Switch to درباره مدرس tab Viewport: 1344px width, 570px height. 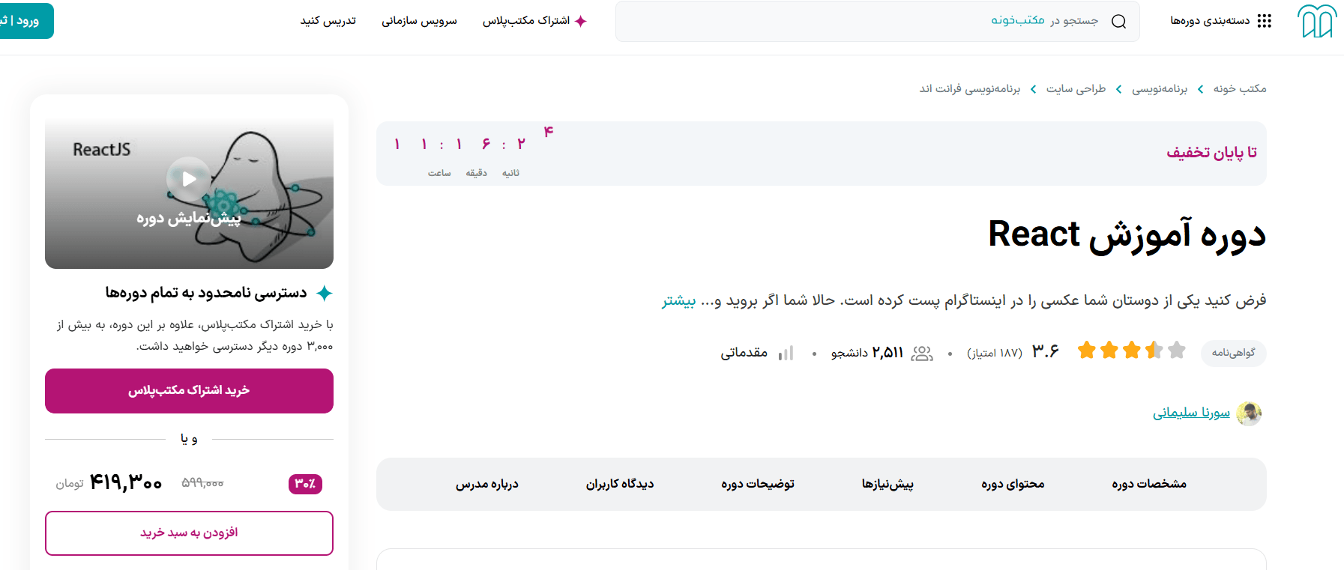(487, 484)
